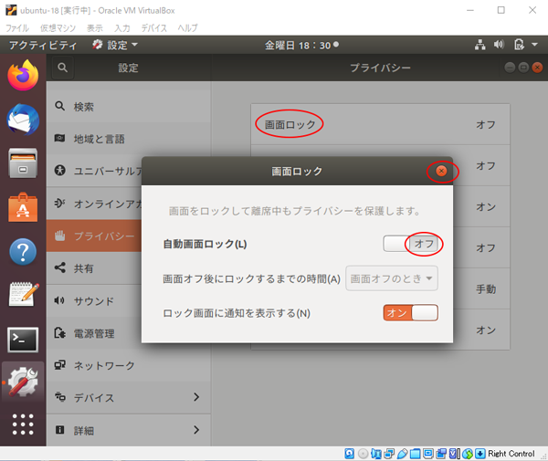Click the keyboard capture arrow icon
This screenshot has height=461, width=548.
480,454
